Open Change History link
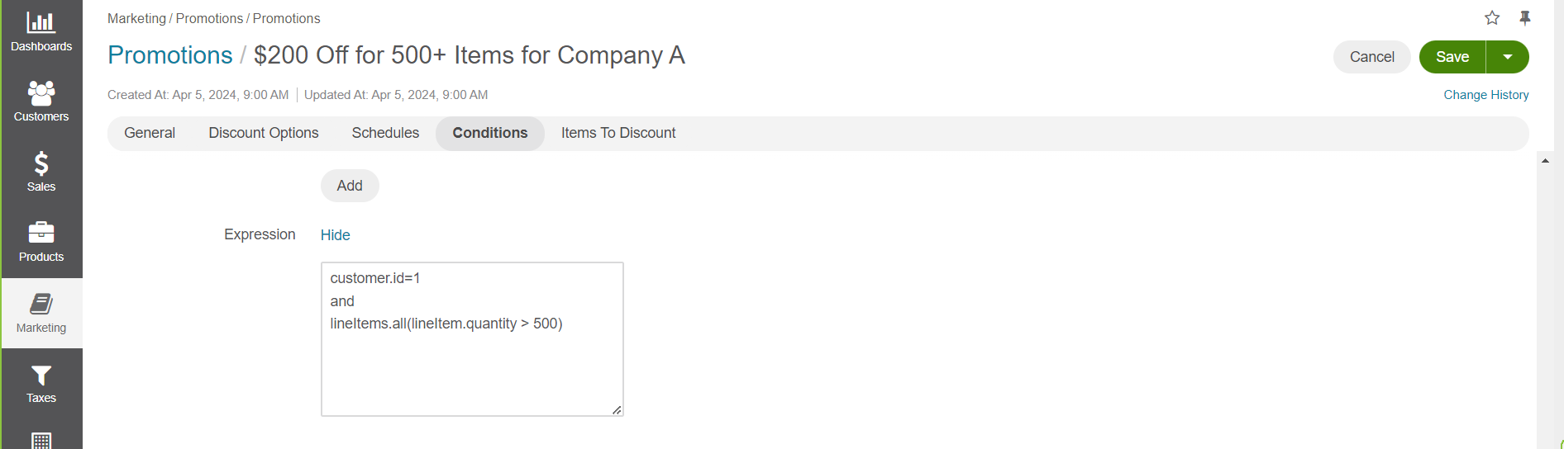 pyautogui.click(x=1485, y=95)
